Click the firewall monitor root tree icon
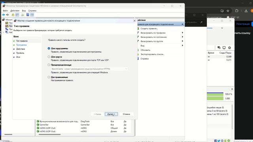Image resolution: width=253 pixels, height=142 pixels. 4,19
